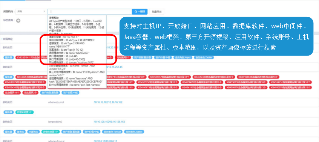Select help line with attrType:[1 TO 12]
The height and width of the screenshot is (142, 319).
click(66, 50)
